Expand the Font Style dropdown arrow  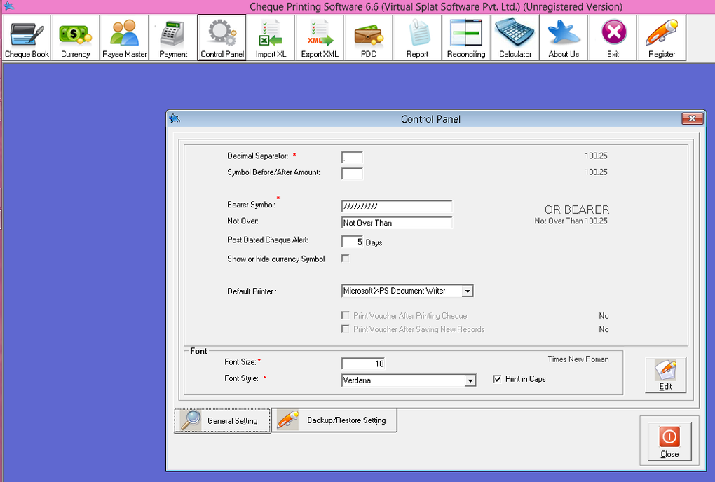(470, 380)
